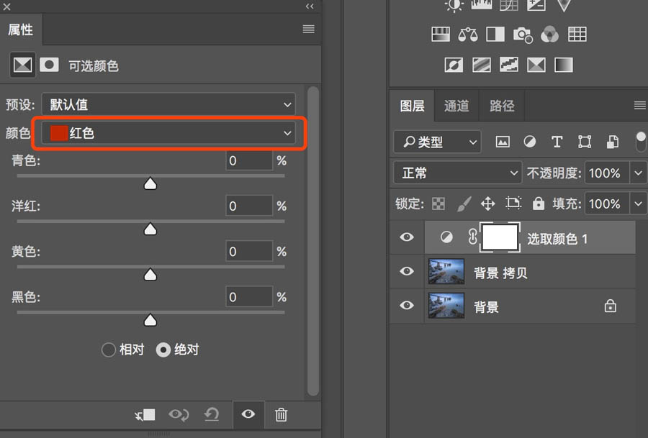Open the Layers panel menu
648x438 pixels.
640,106
